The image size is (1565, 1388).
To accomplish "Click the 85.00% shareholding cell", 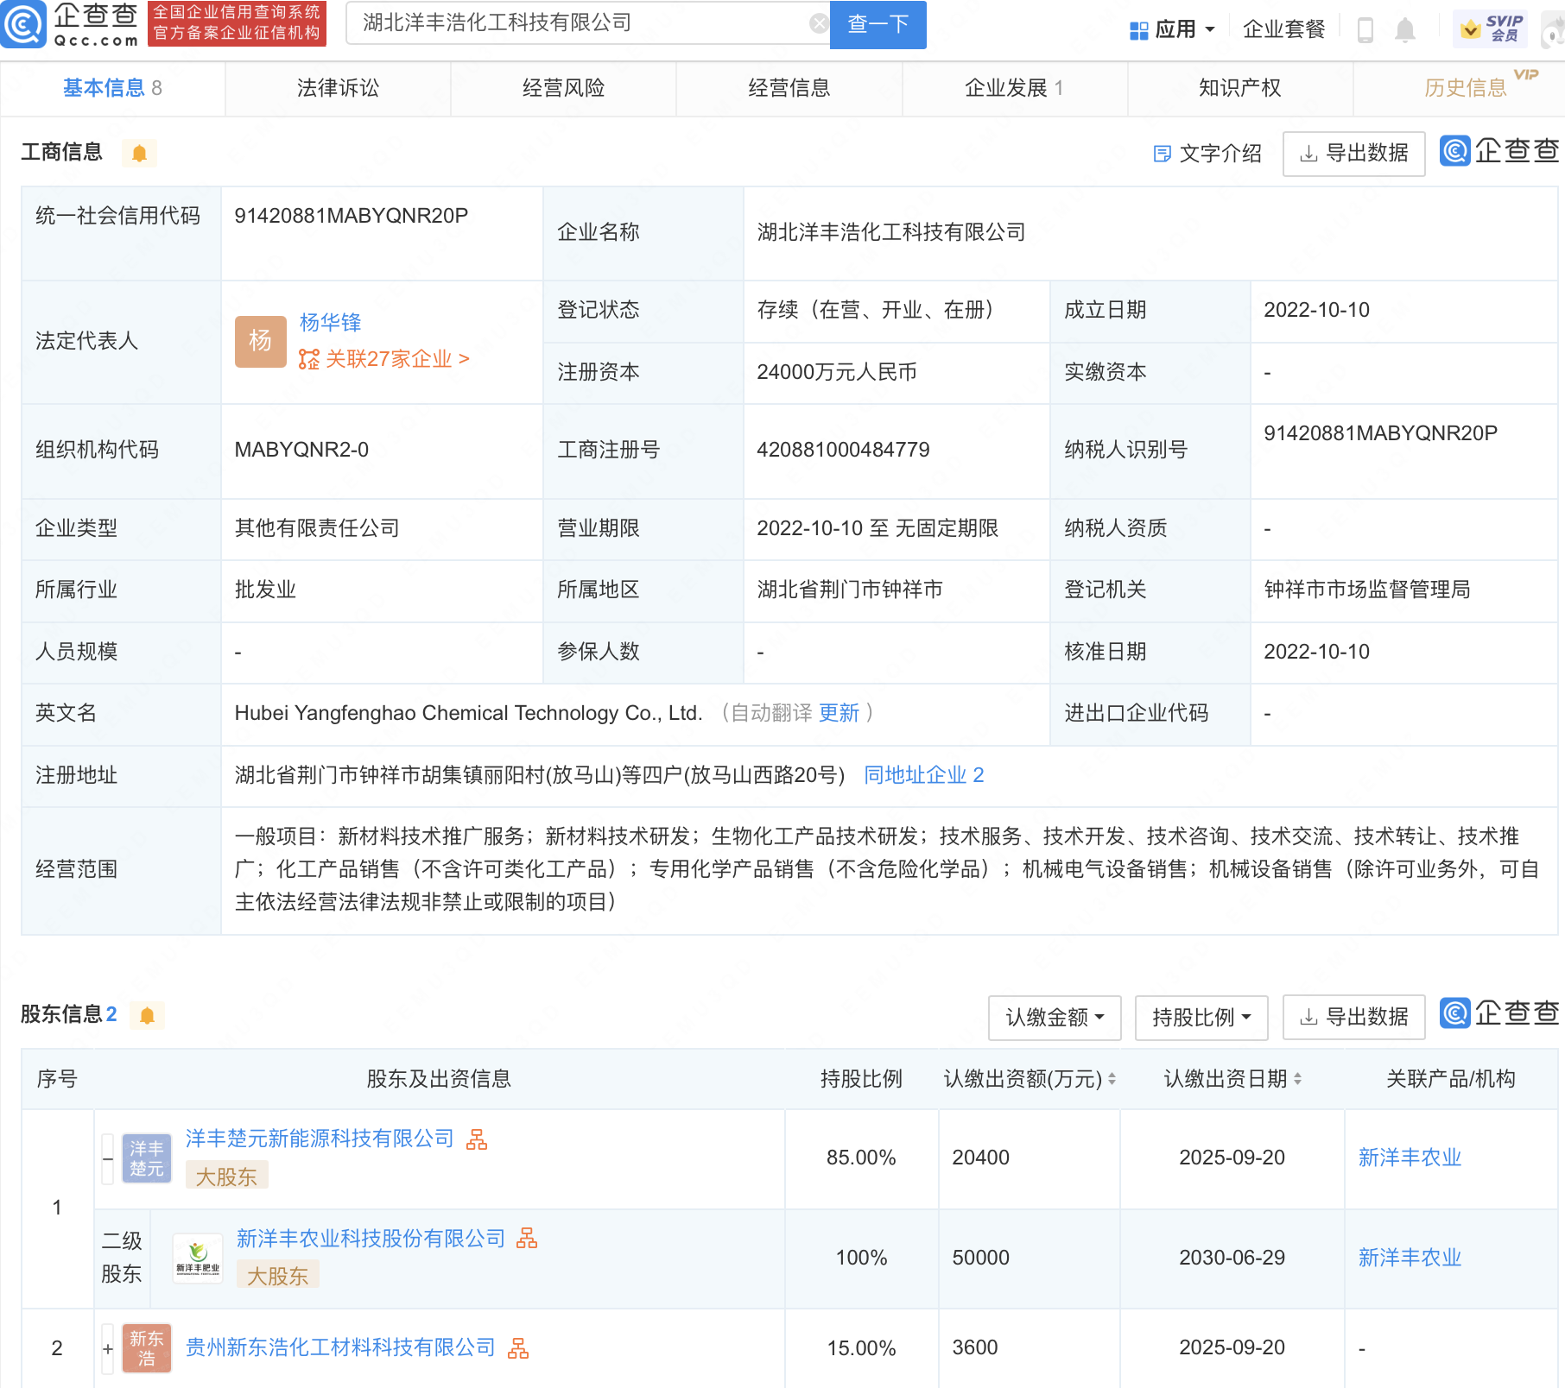I will 861,1158.
